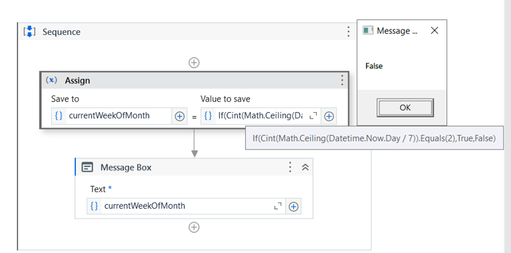Click the Value to save label

pos(226,99)
